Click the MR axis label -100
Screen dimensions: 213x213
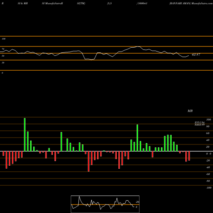pyautogui.click(x=209, y=188)
